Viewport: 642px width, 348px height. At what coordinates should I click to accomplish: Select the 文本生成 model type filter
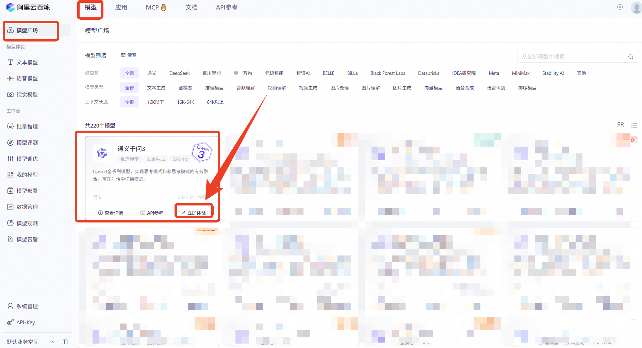coord(157,88)
